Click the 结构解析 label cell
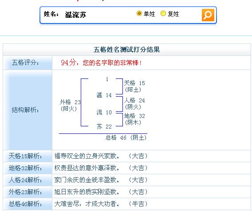 click(28, 110)
